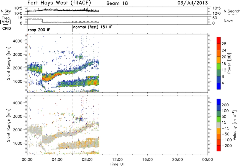Click the frequency step line in the Freq panel

[63, 22]
